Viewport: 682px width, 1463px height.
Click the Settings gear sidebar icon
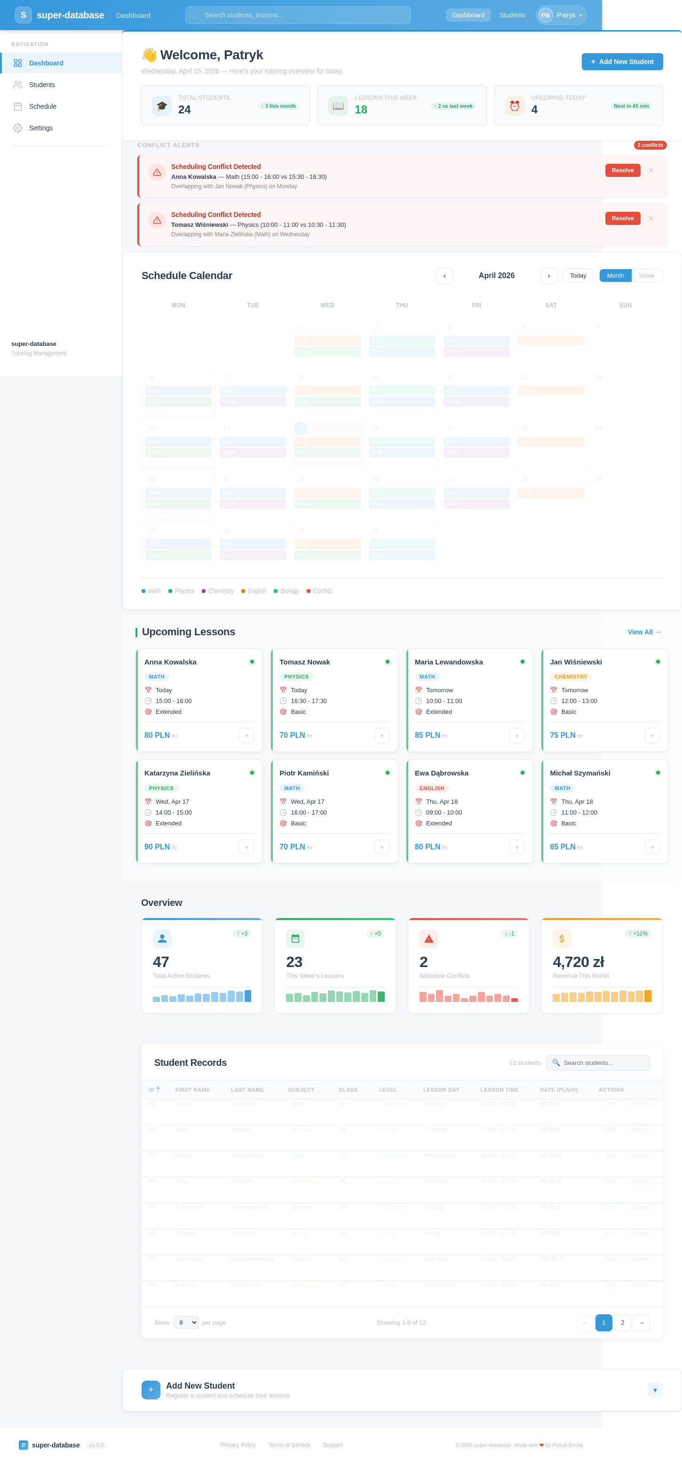coord(17,128)
